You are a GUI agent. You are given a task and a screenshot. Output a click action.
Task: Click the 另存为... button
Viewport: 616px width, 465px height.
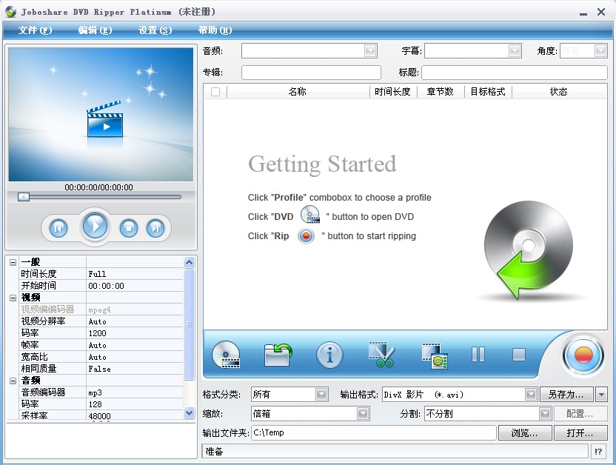pos(567,395)
